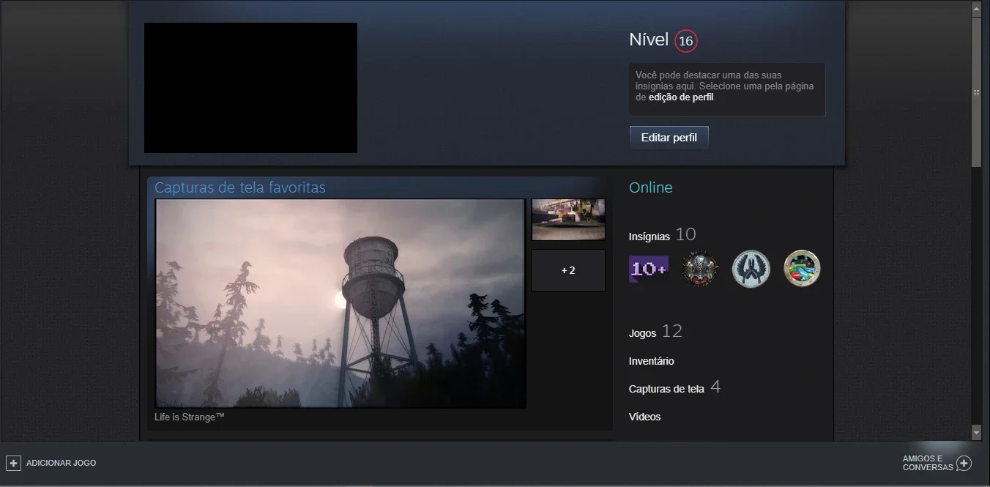
Task: Open the Capturas de tela link
Action: click(x=666, y=389)
